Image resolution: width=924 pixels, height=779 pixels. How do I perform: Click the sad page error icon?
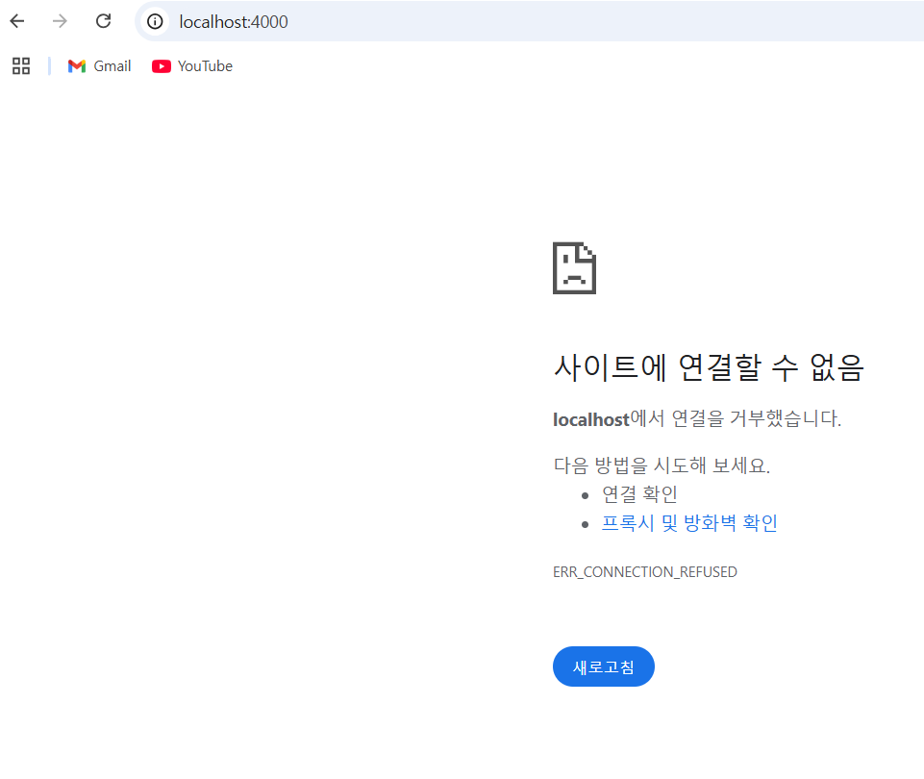(x=575, y=268)
